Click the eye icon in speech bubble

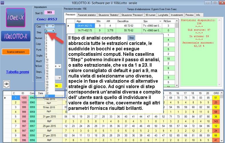pos(7,84)
